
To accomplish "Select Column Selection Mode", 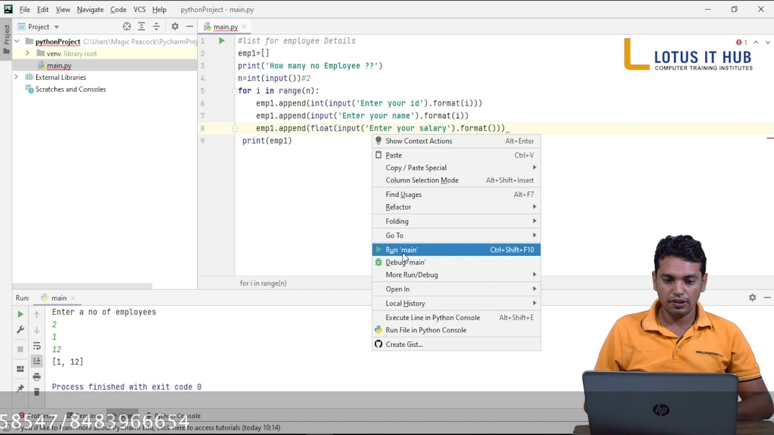I will 456,180.
